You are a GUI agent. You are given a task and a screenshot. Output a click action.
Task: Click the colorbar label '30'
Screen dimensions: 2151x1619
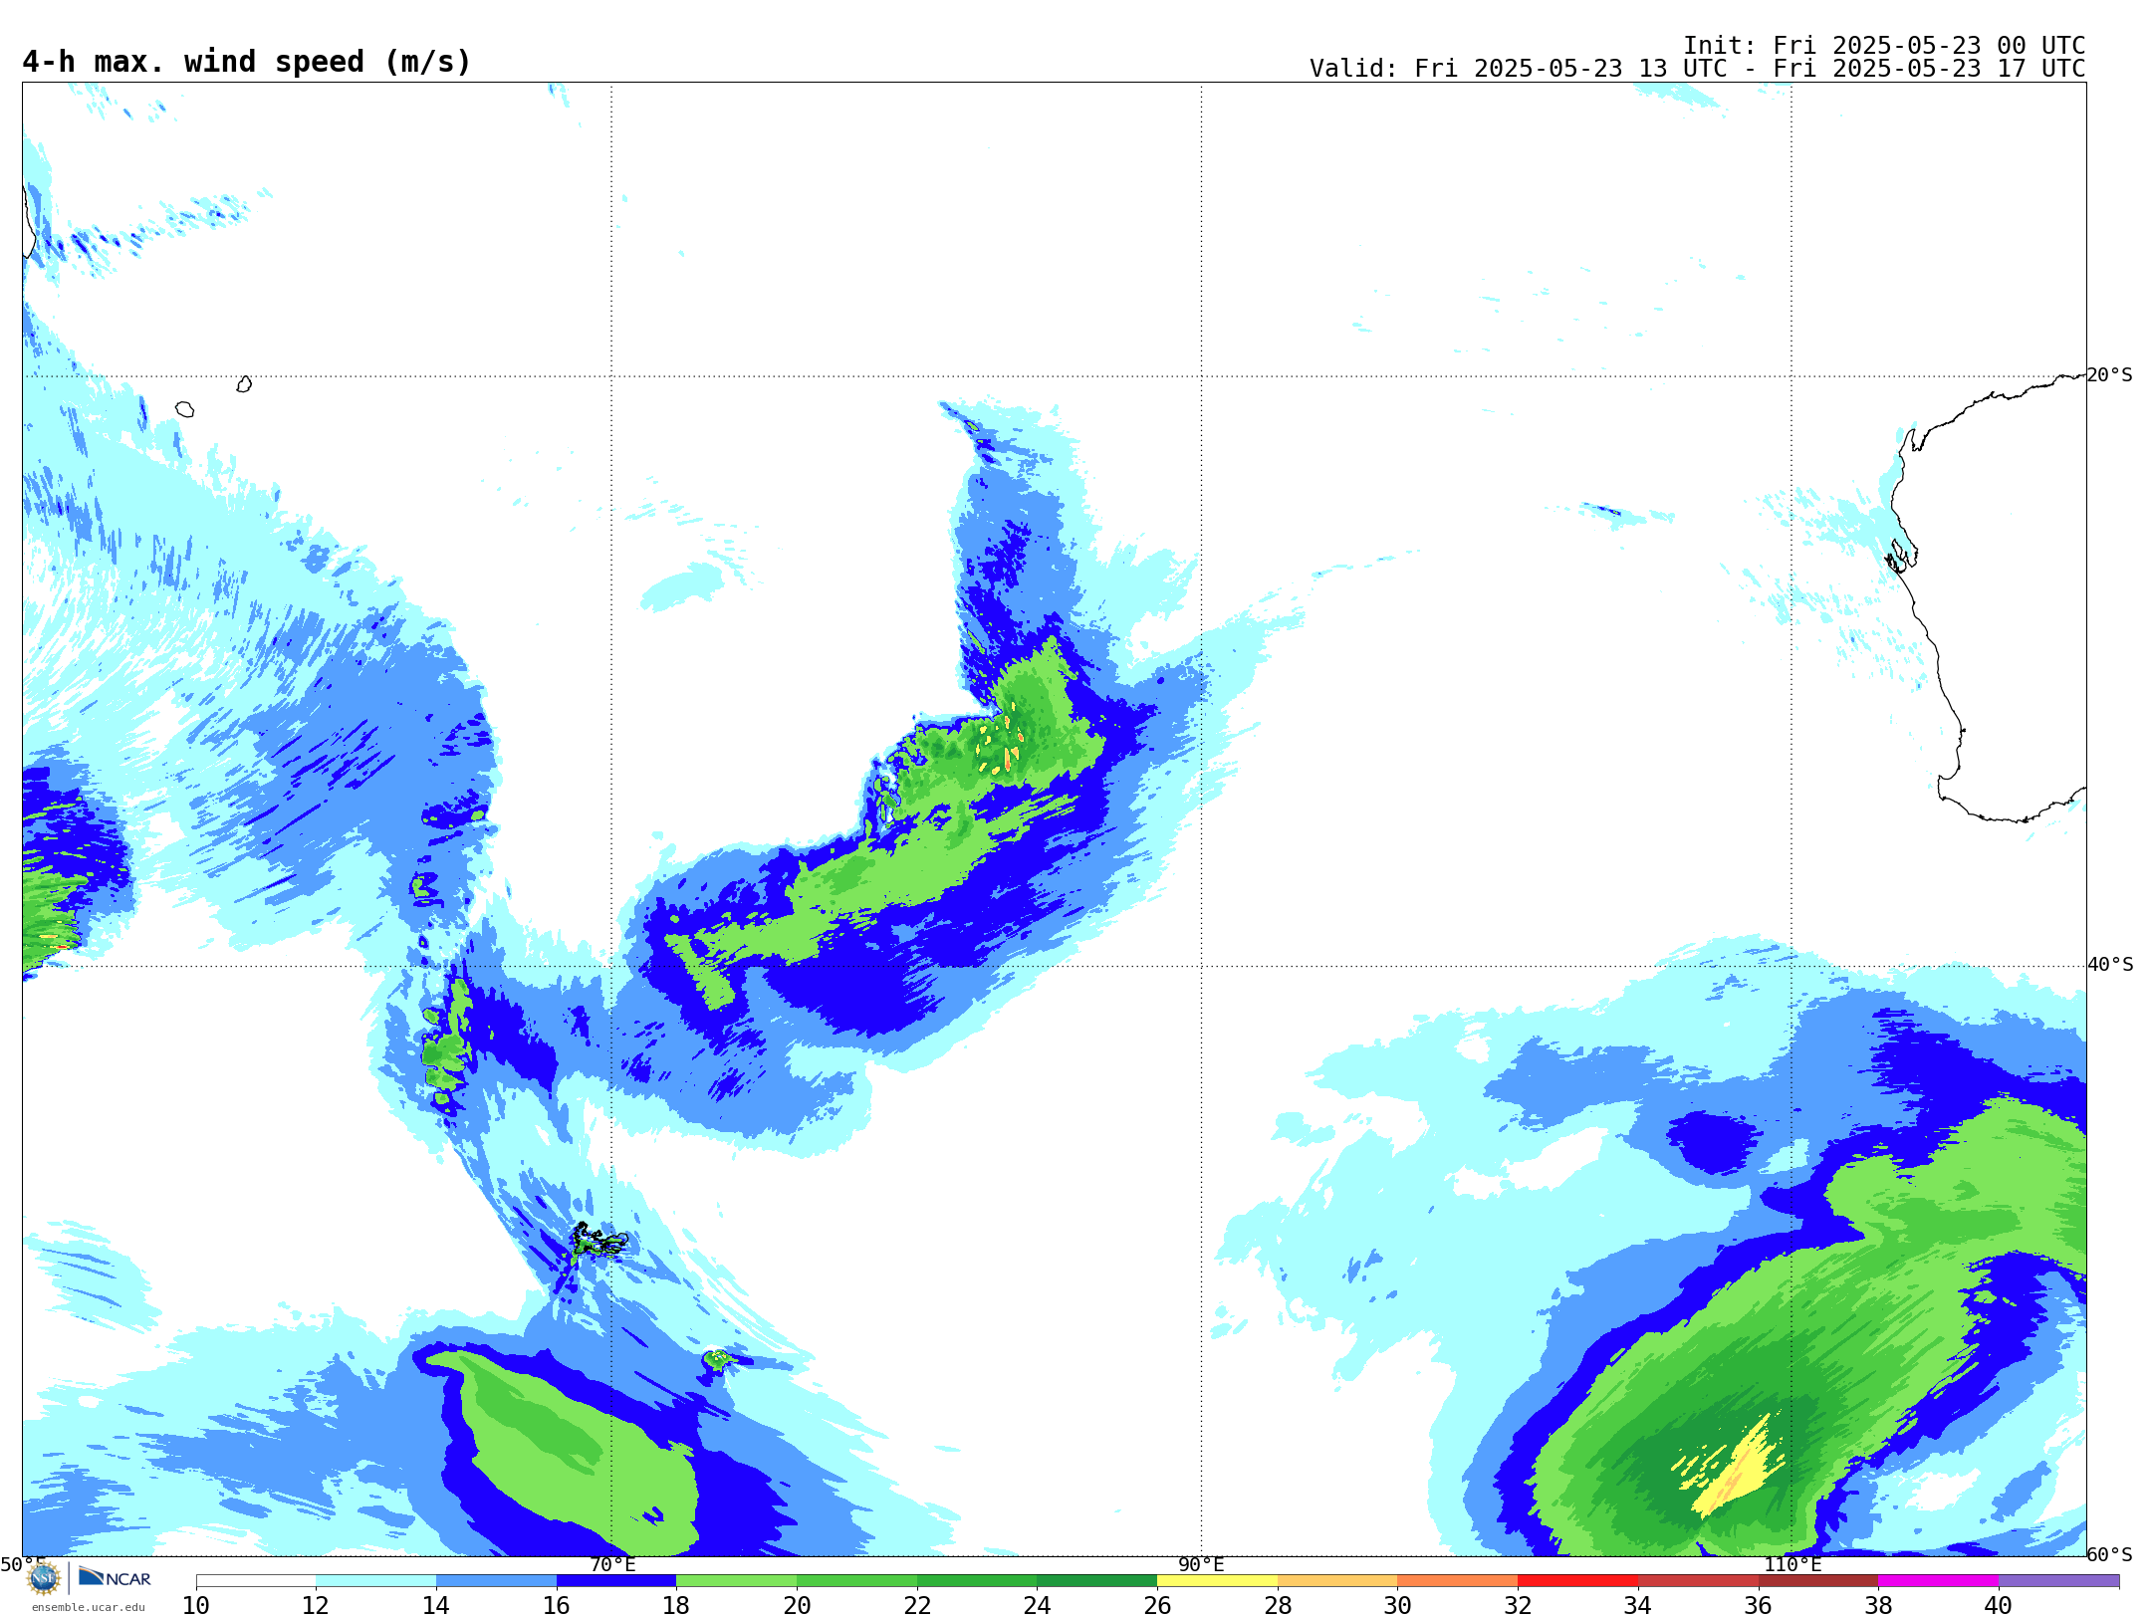click(x=1397, y=1605)
